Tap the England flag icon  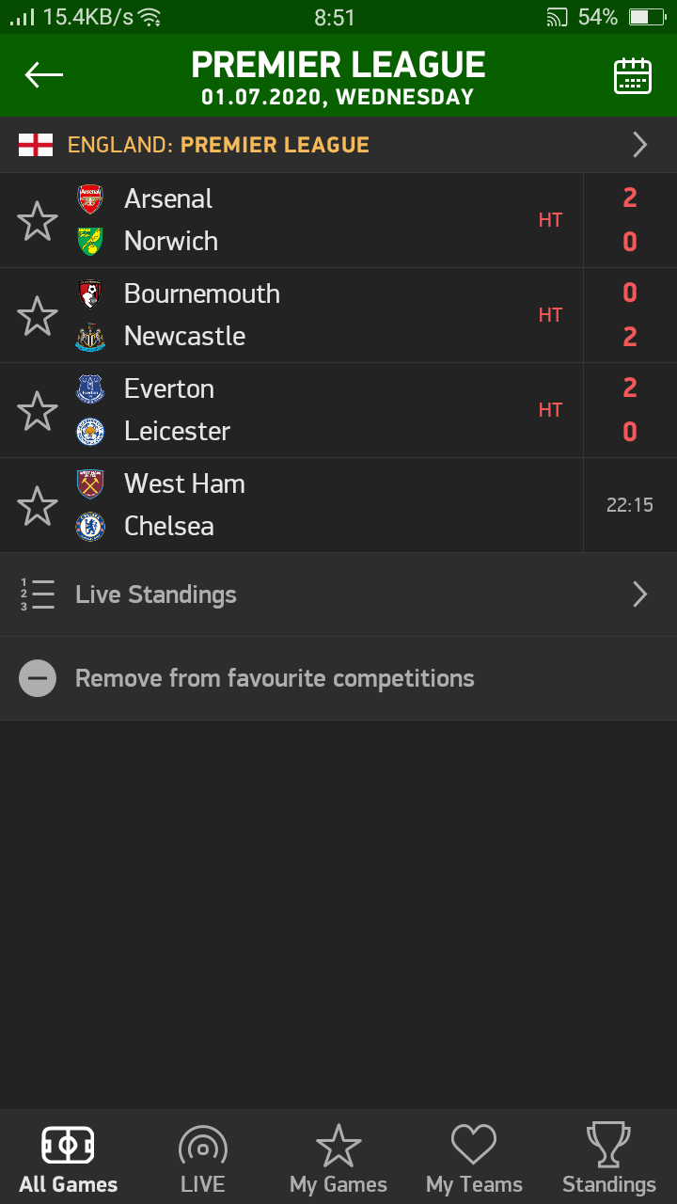(x=36, y=145)
